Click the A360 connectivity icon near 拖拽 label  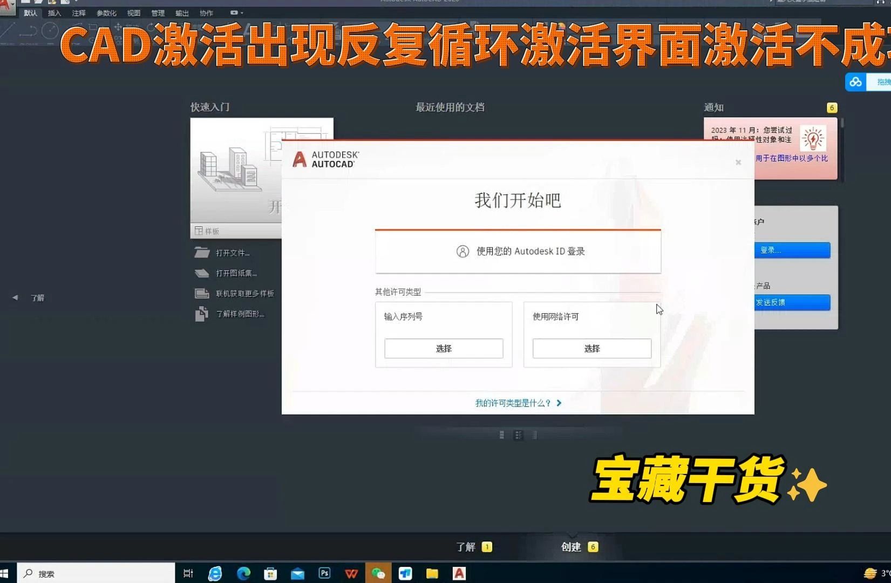[855, 82]
